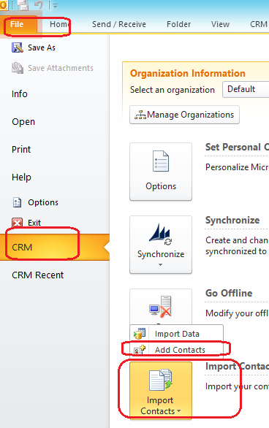The width and height of the screenshot is (269, 428).
Task: Select CRM Recent in the backstage menu
Action: pyautogui.click(x=38, y=275)
